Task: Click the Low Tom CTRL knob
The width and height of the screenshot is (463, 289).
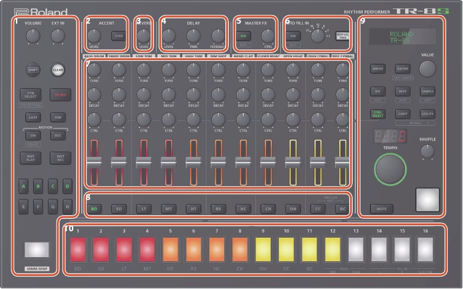Action: click(x=144, y=120)
